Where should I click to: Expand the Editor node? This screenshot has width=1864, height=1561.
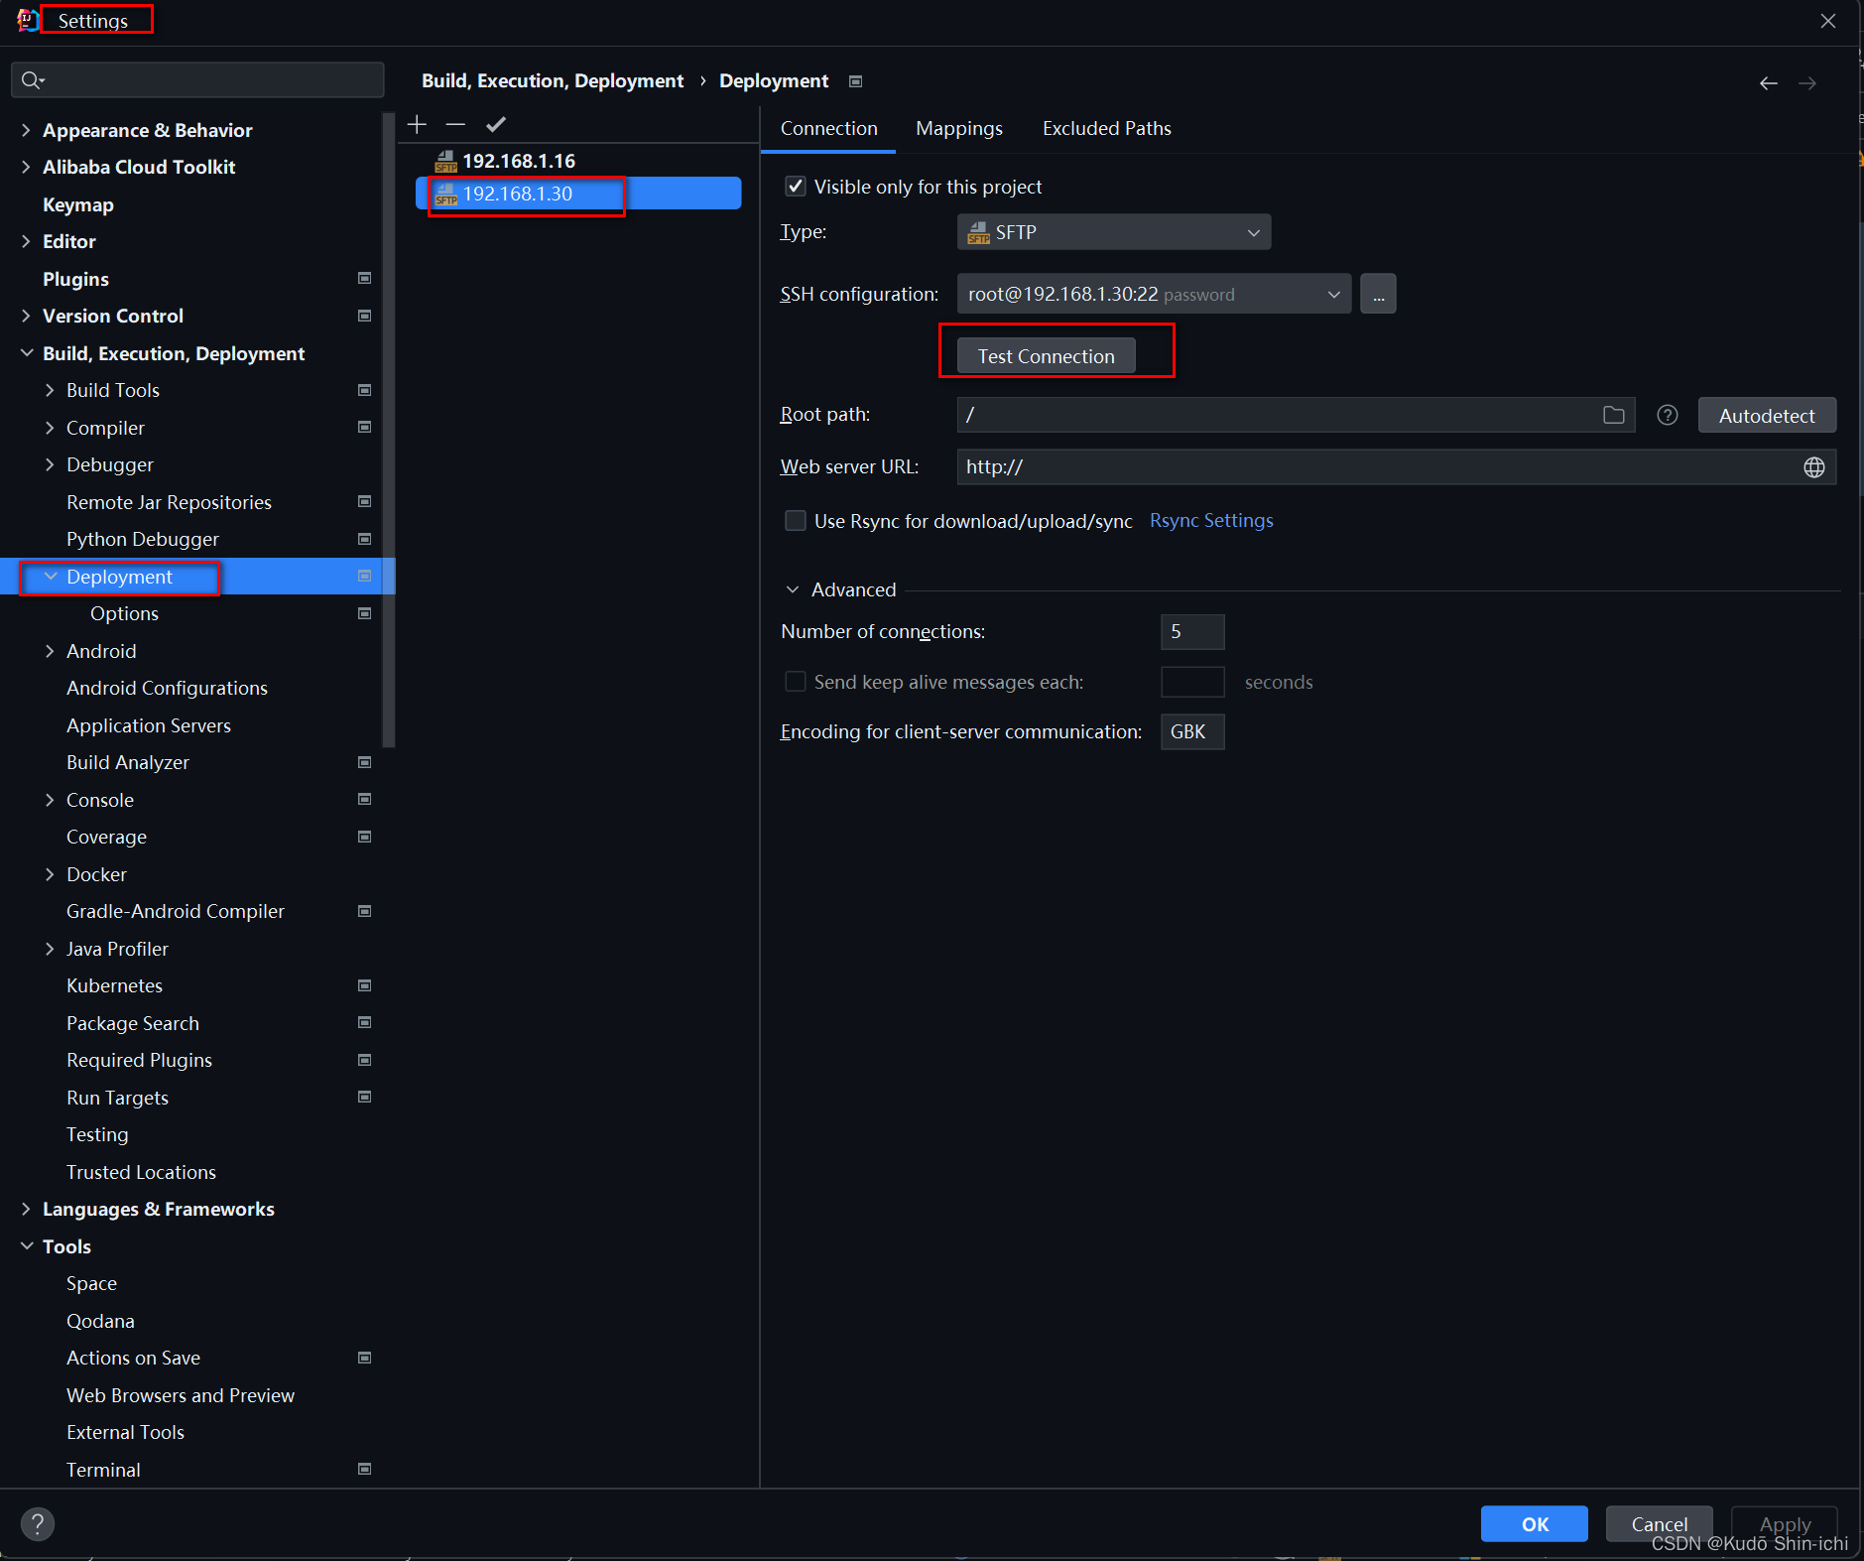coord(26,241)
